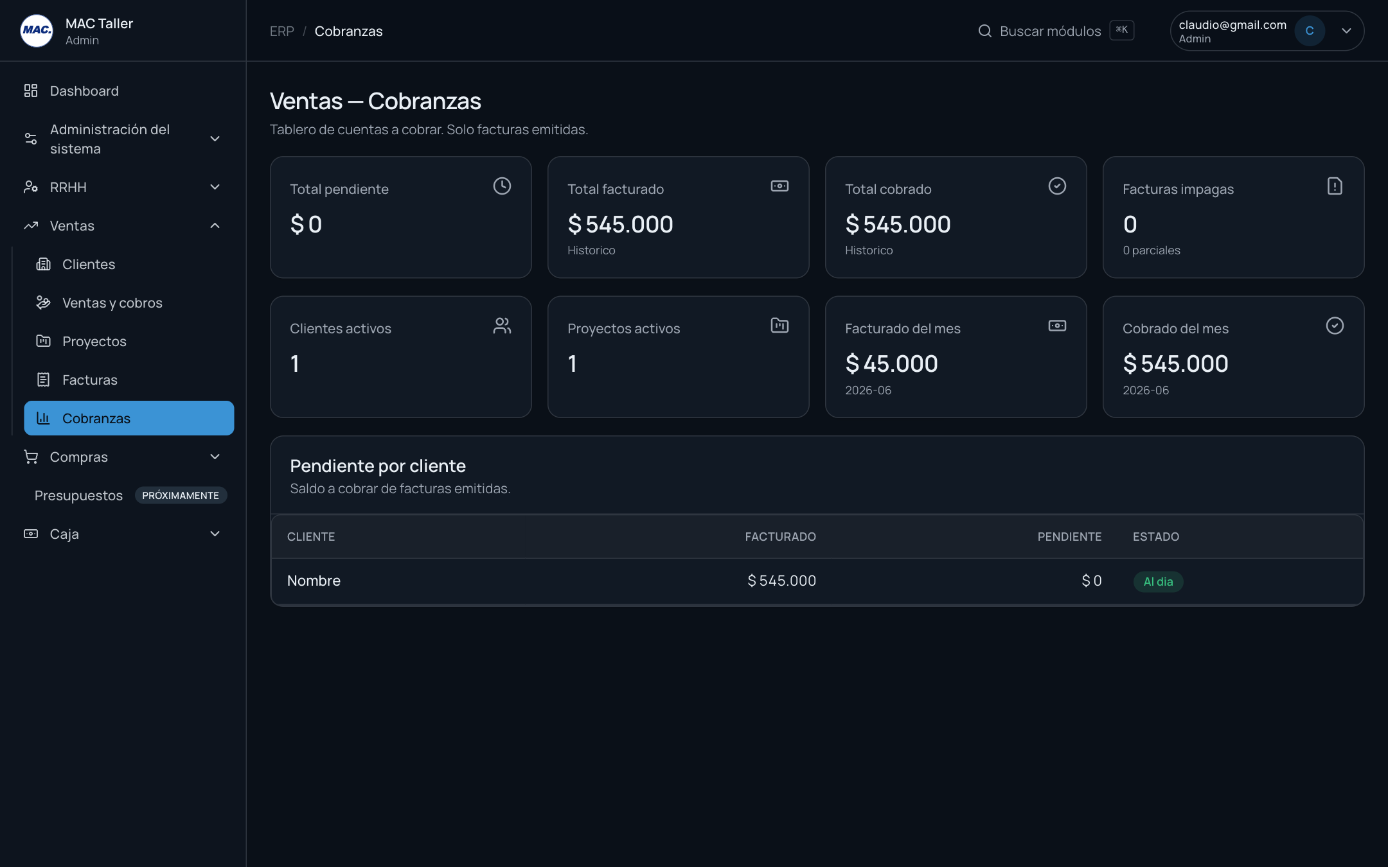Image resolution: width=1388 pixels, height=867 pixels.
Task: Click the PRÓXIMAMENTE badge
Action: click(x=181, y=495)
